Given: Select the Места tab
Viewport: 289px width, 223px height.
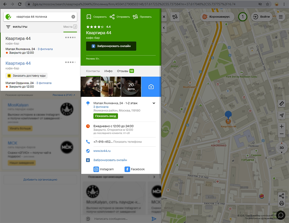Looking at the screenshot, I should [70, 27].
